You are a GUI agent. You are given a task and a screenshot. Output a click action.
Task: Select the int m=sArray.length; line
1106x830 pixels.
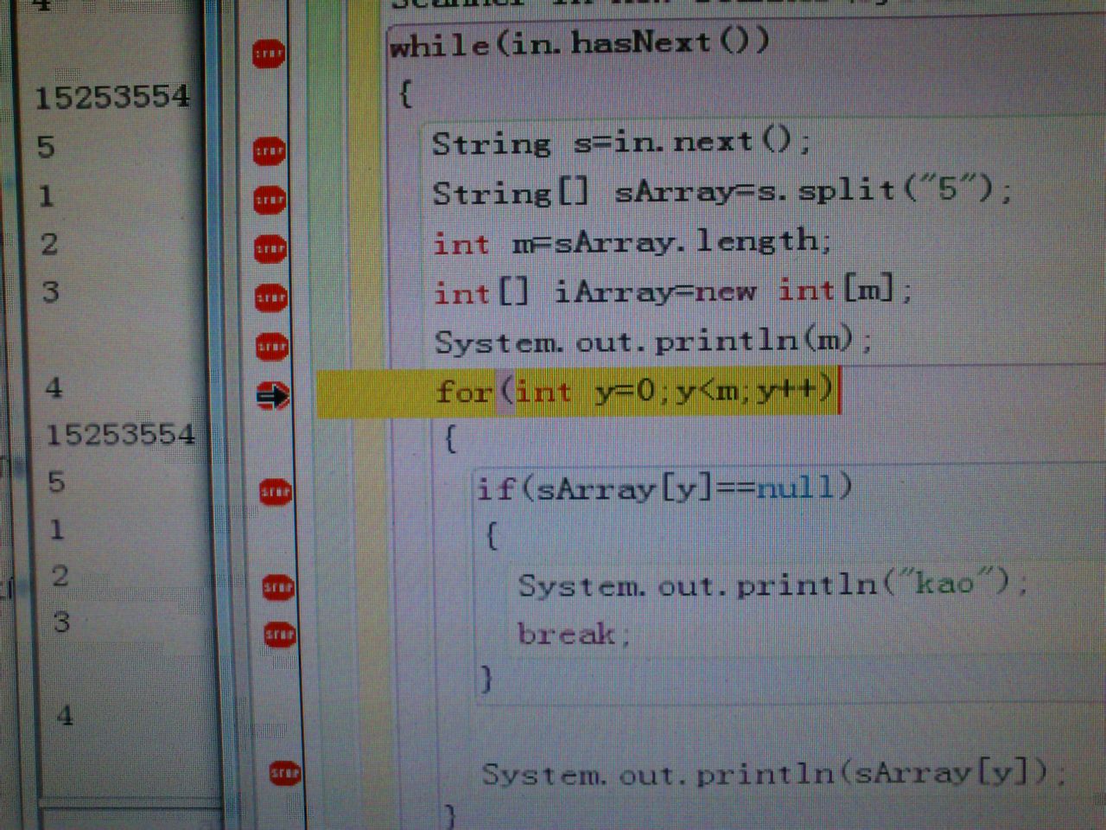(632, 241)
